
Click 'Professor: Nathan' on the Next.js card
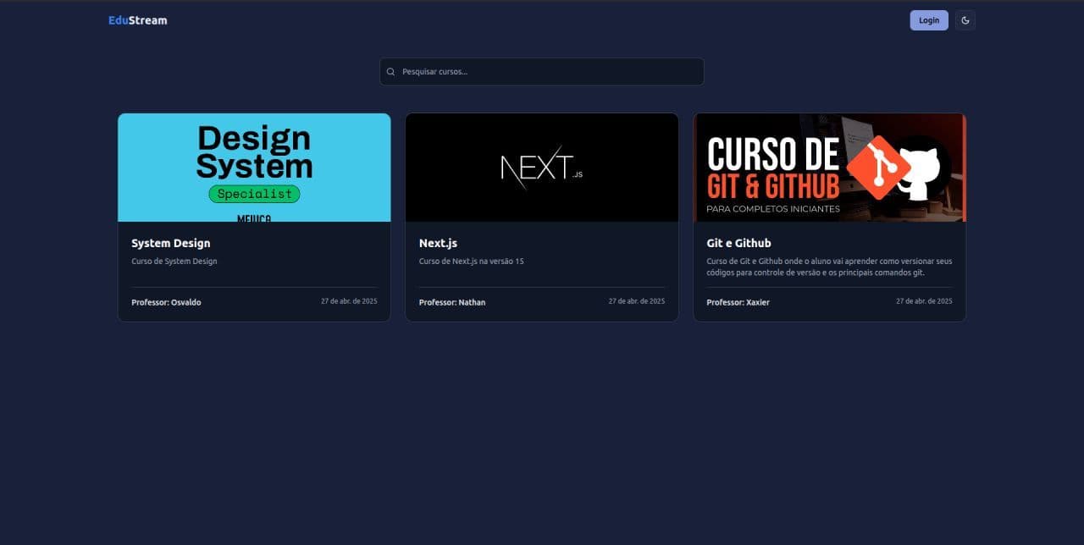tap(452, 302)
